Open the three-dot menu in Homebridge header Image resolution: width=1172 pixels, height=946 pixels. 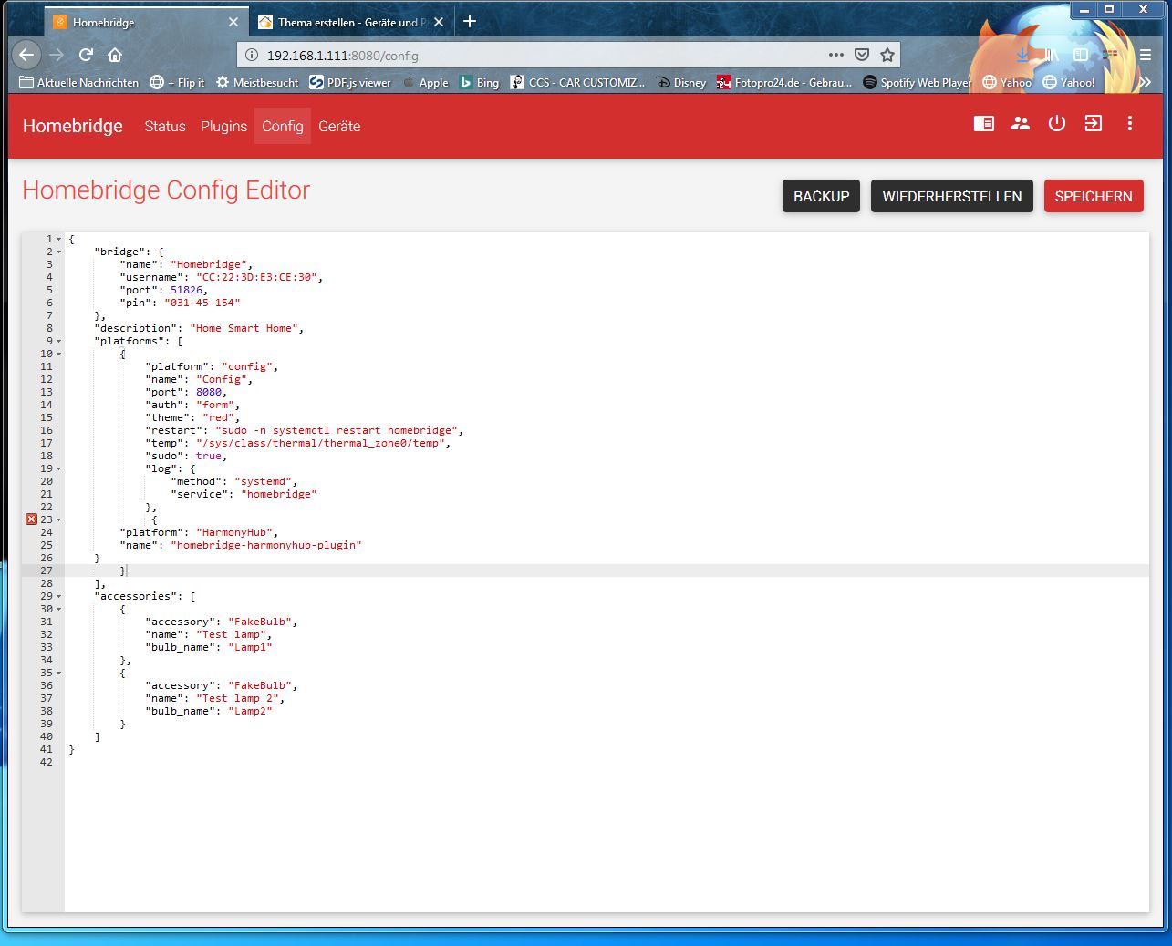pos(1129,124)
